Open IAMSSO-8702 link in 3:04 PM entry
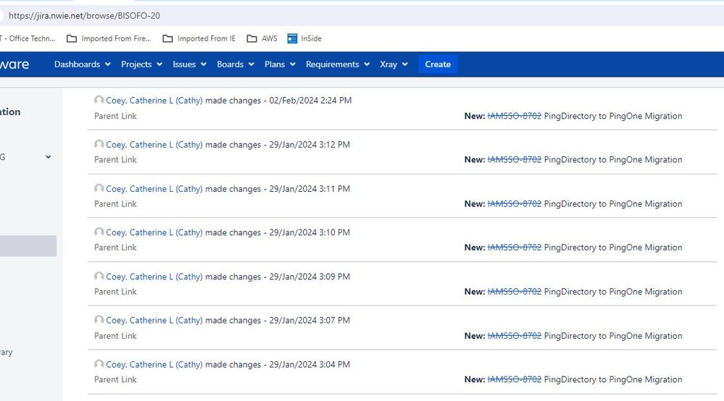This screenshot has height=401, width=724. pos(515,380)
